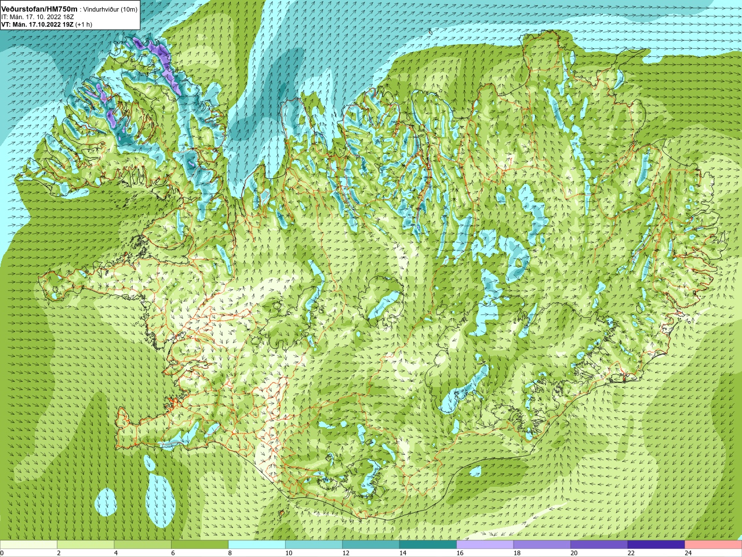The height and width of the screenshot is (557, 742).
Task: Click the light green 2–4 legend swatch
Action: pos(85,545)
